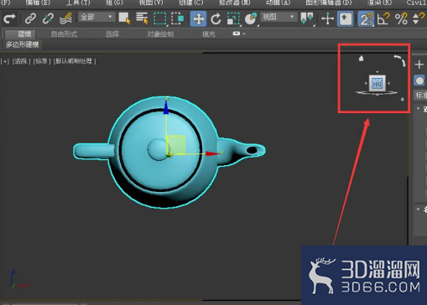Click ViewCube arrow right of cube
The height and width of the screenshot is (305, 427).
[x=389, y=83]
